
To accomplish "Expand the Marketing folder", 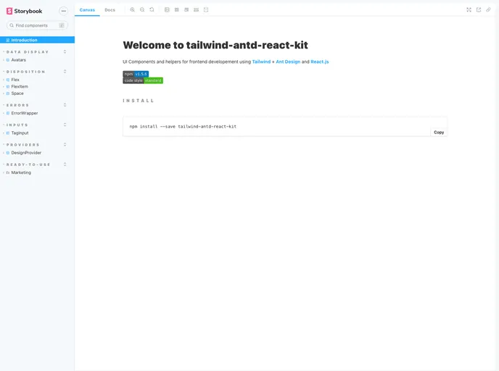I will (x=21, y=172).
